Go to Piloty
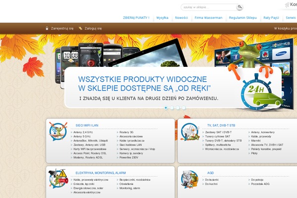 (254, 153)
